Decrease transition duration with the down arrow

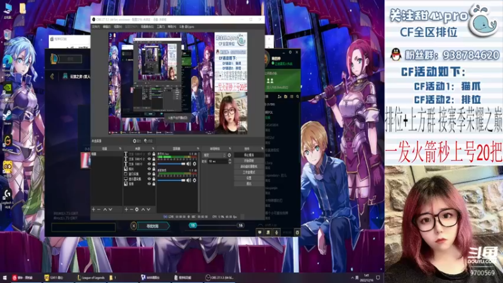coord(229,163)
